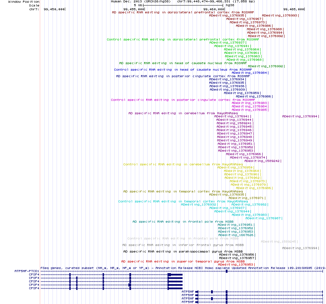
Task: Click ADediting_1376988 in dorsolateral prefrontal AD track
Action: pos(265,29)
